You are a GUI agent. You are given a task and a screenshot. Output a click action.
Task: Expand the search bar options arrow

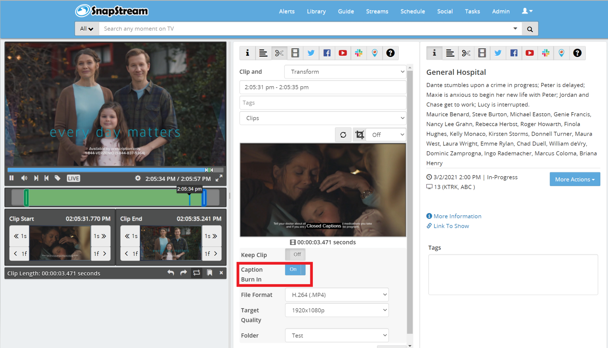(x=515, y=29)
